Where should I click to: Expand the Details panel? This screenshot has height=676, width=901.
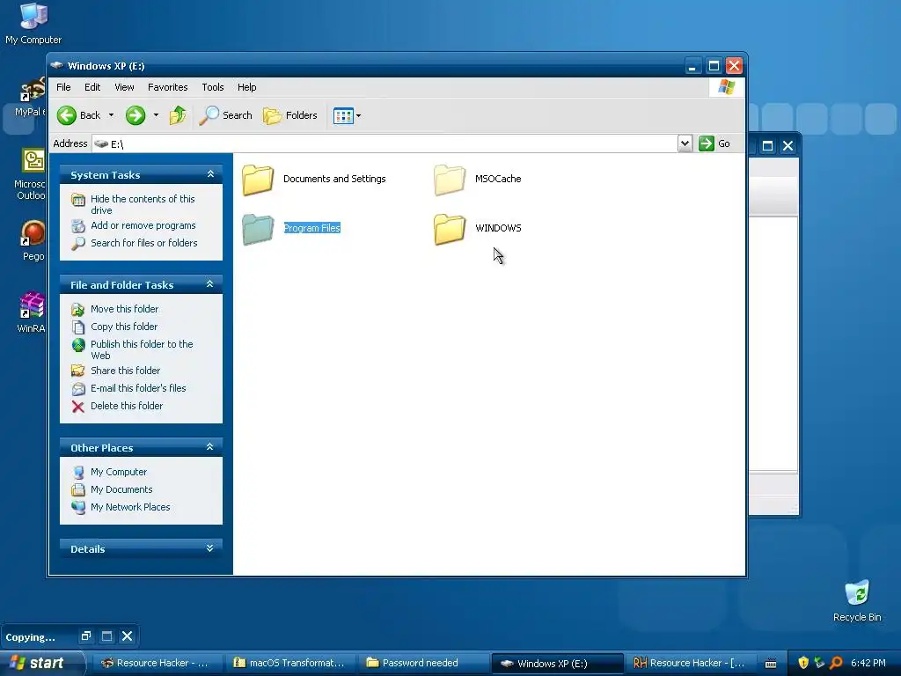pos(210,548)
